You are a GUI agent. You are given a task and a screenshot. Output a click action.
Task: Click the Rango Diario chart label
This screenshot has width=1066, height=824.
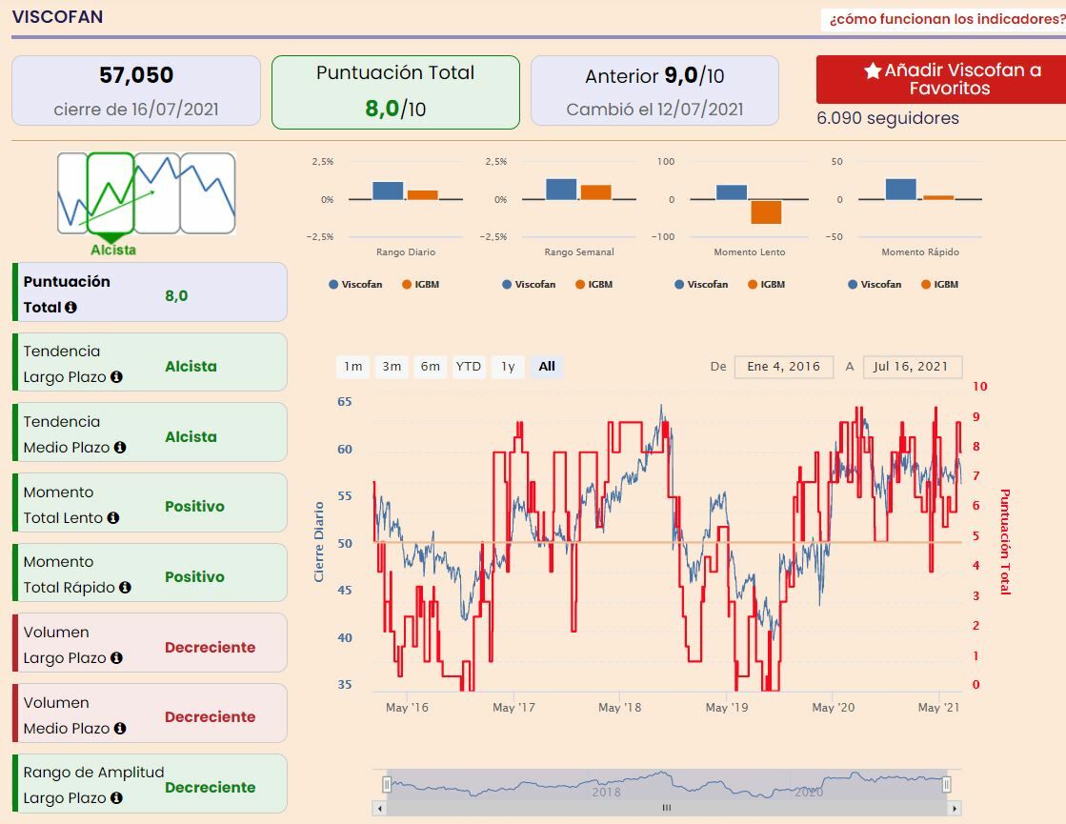[406, 252]
